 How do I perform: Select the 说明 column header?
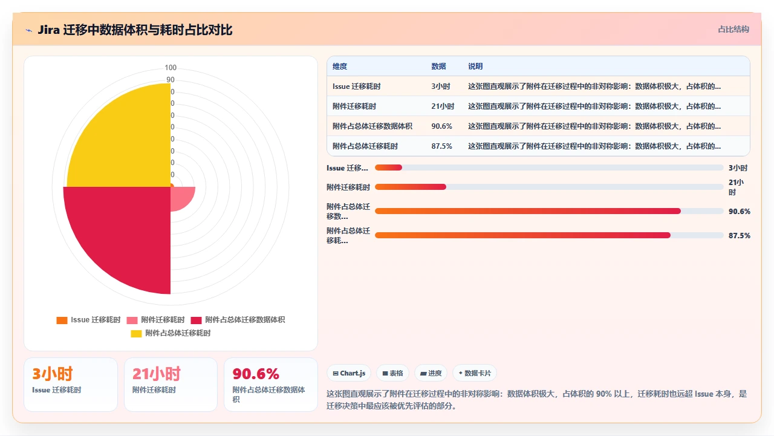(475, 67)
